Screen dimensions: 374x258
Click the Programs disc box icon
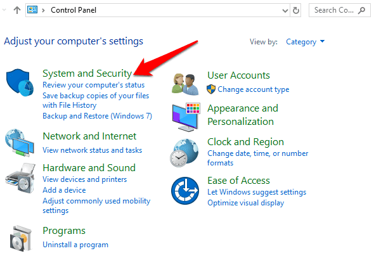tap(21, 238)
